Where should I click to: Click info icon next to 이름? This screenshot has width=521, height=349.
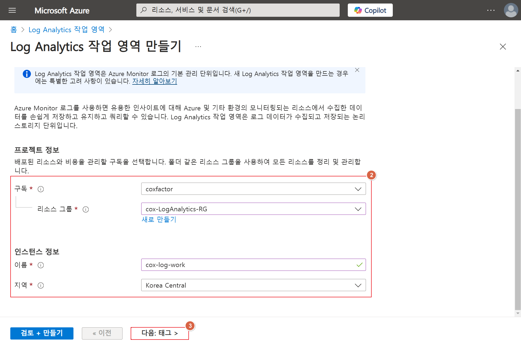41,265
